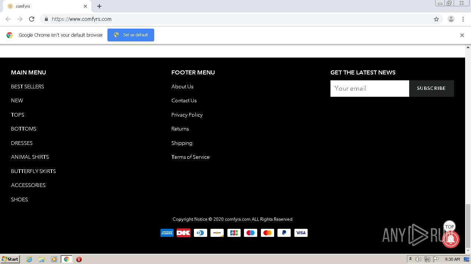Close the comfyrs tab
The image size is (471, 264).
click(85, 6)
